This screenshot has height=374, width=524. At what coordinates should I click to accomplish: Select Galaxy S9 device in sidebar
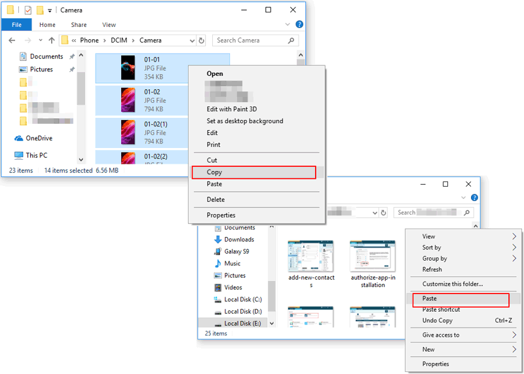[x=232, y=252]
